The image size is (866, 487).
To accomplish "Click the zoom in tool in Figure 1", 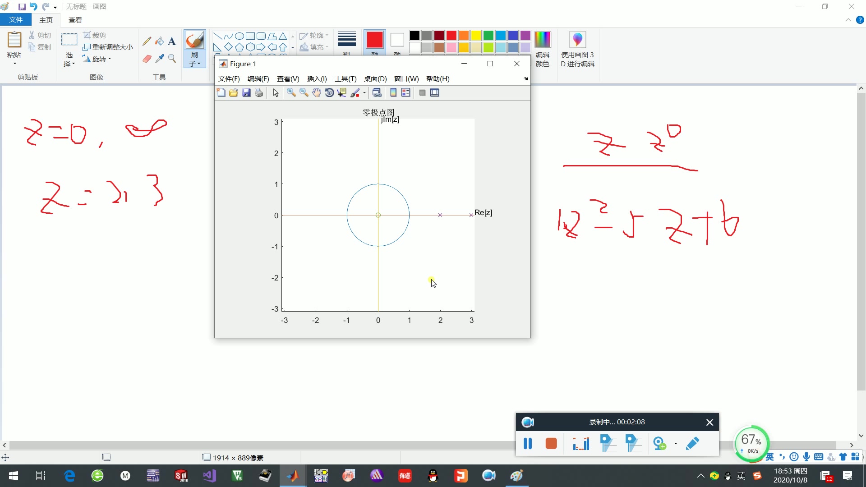I will point(291,93).
